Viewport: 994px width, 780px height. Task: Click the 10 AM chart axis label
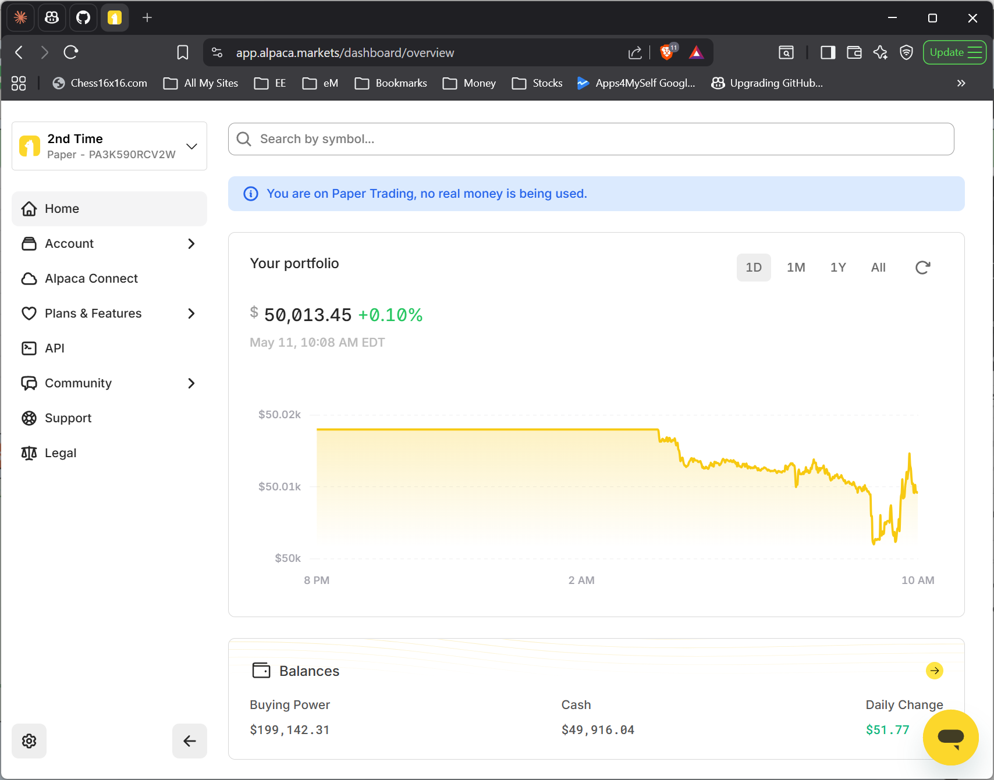point(918,580)
